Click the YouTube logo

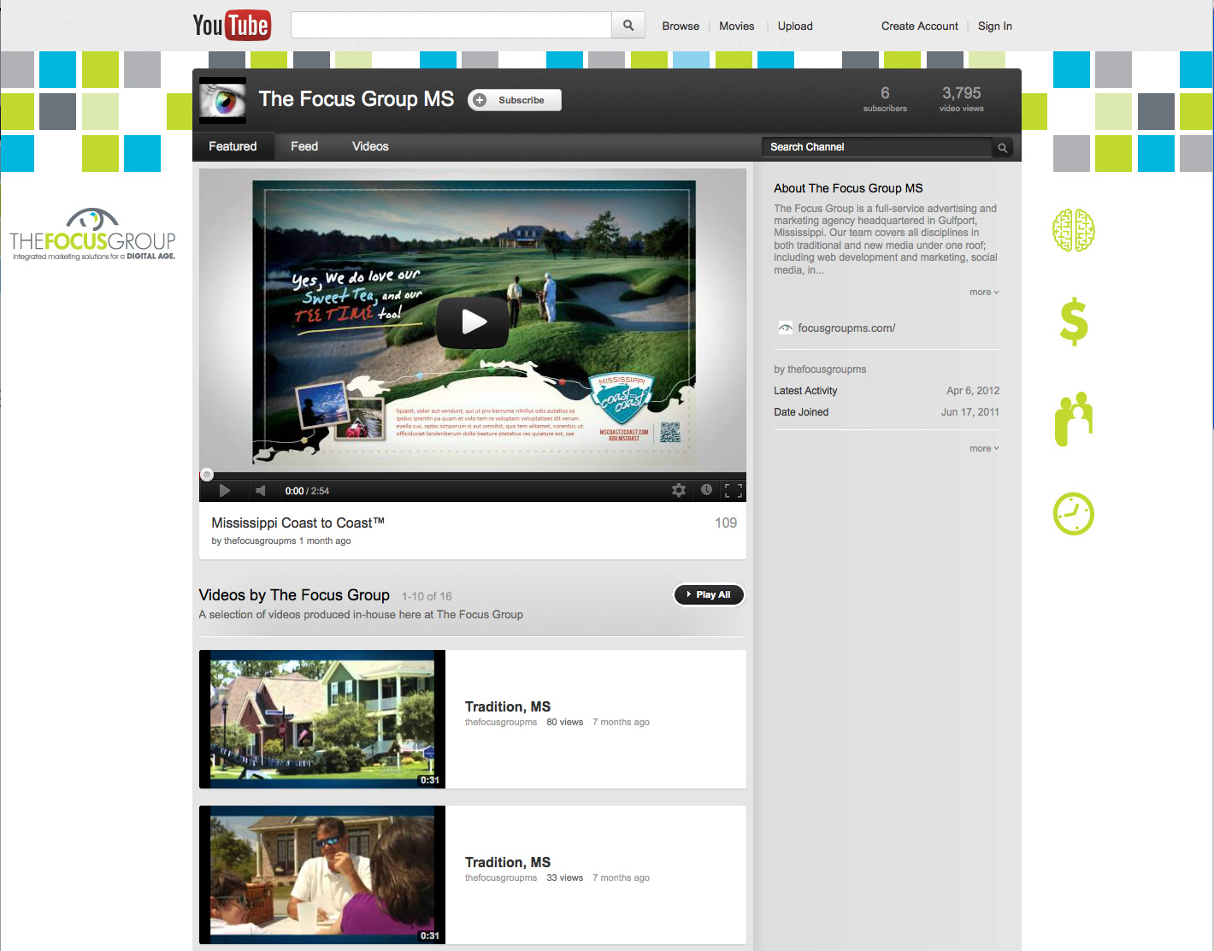pos(231,26)
